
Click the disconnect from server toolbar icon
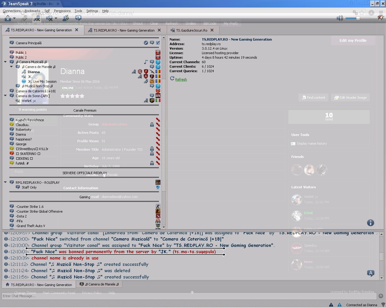tap(8, 18)
